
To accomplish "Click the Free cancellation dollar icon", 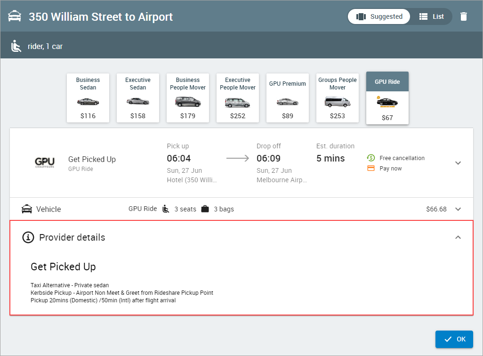I will 371,158.
